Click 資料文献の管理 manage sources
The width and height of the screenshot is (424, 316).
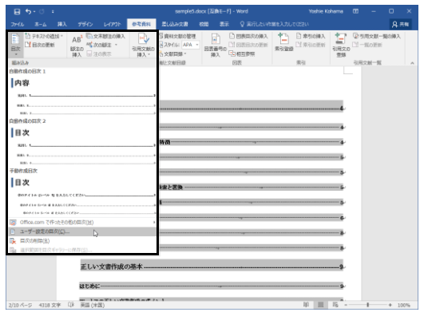(177, 36)
